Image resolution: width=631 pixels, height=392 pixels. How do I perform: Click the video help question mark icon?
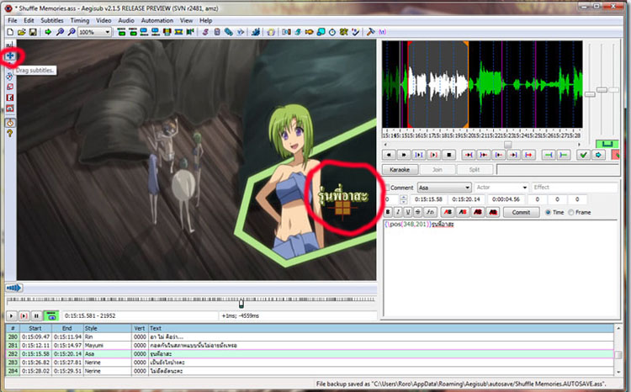click(x=9, y=132)
